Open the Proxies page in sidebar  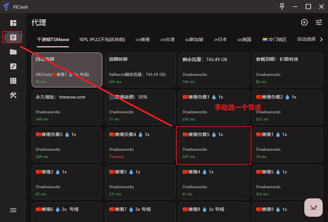click(13, 37)
